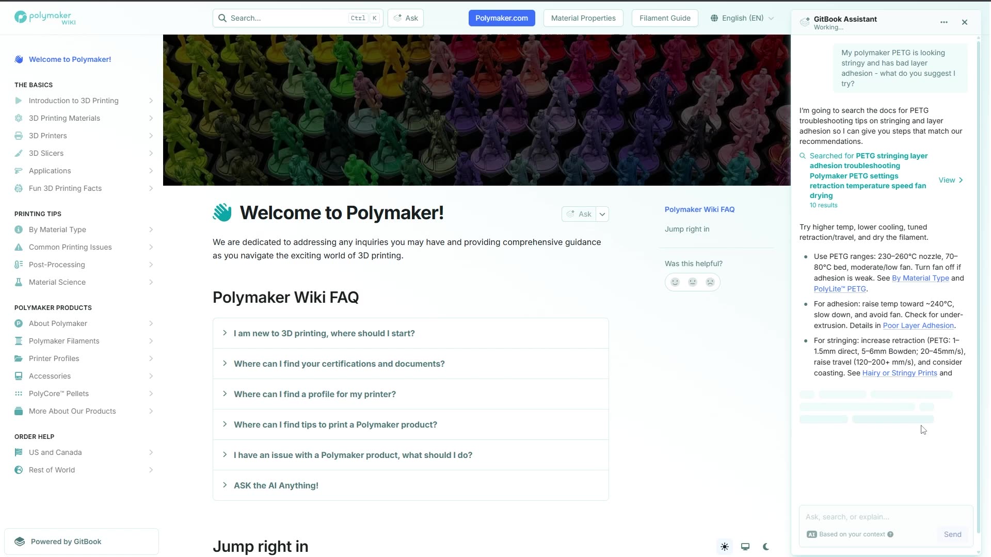Rate the page unhelpful with the sad face
Viewport: 991px width, 557px height.
click(710, 282)
